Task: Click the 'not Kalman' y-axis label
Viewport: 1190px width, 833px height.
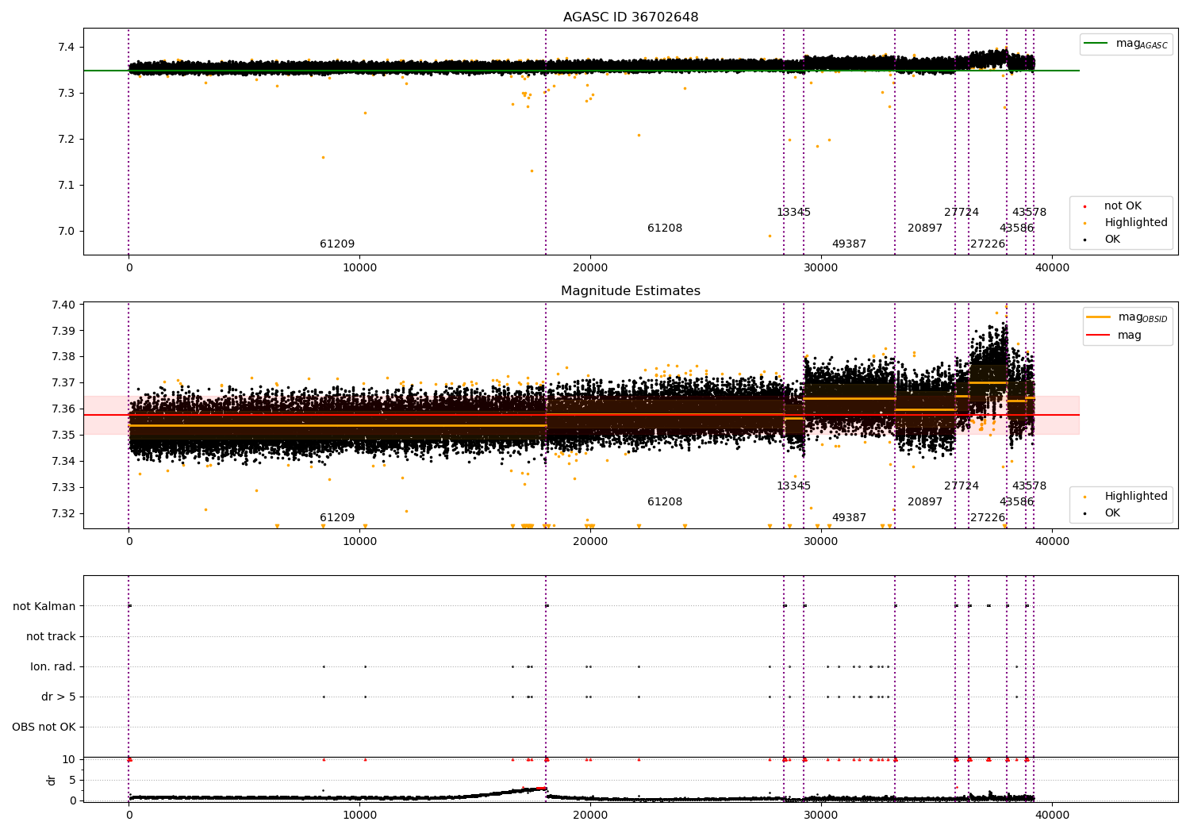Action: coord(44,606)
